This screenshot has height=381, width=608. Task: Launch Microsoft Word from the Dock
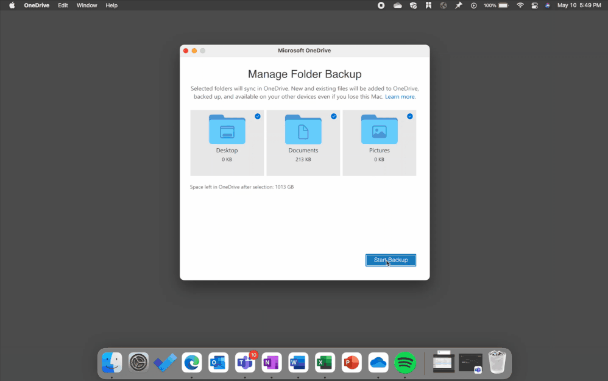click(x=298, y=362)
